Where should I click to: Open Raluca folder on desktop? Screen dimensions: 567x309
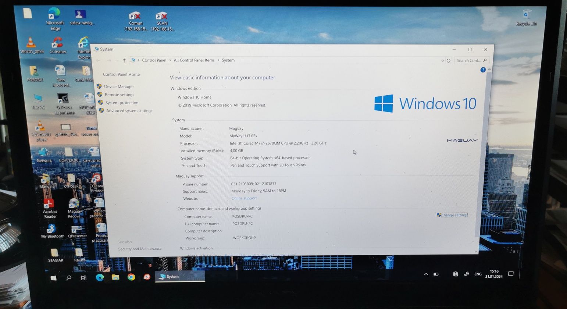click(79, 255)
